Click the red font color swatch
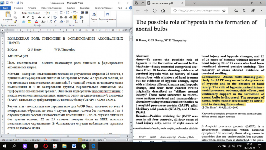The width and height of the screenshot is (266, 150). (x=36, y=21)
